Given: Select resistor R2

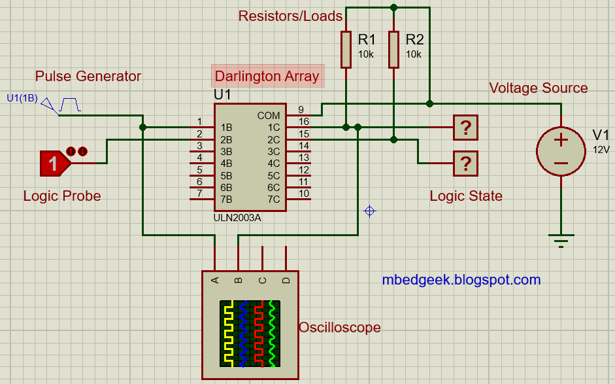Looking at the screenshot, I should tap(394, 50).
